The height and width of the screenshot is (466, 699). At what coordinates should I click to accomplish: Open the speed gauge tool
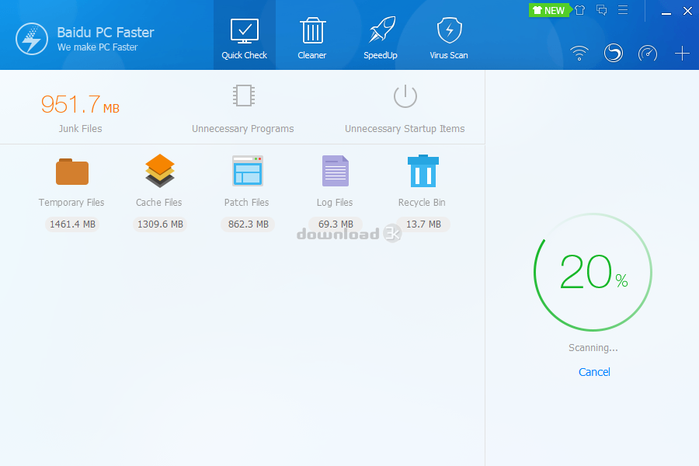(x=648, y=54)
